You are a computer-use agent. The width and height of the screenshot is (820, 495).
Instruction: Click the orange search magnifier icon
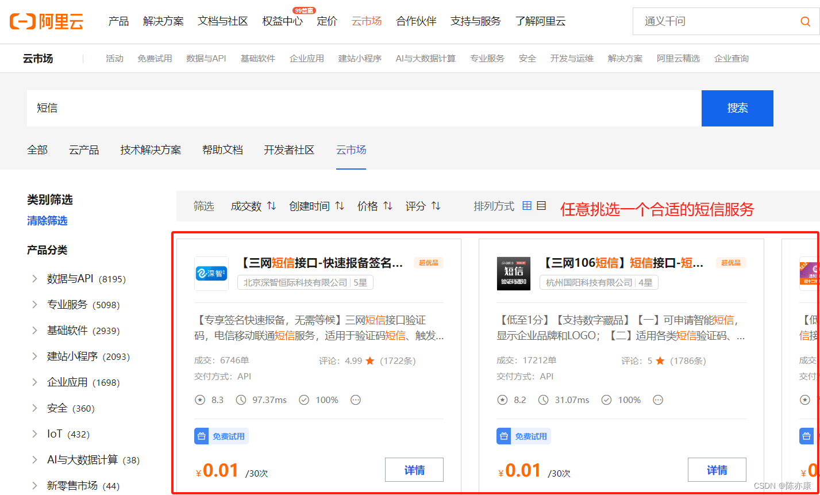805,21
